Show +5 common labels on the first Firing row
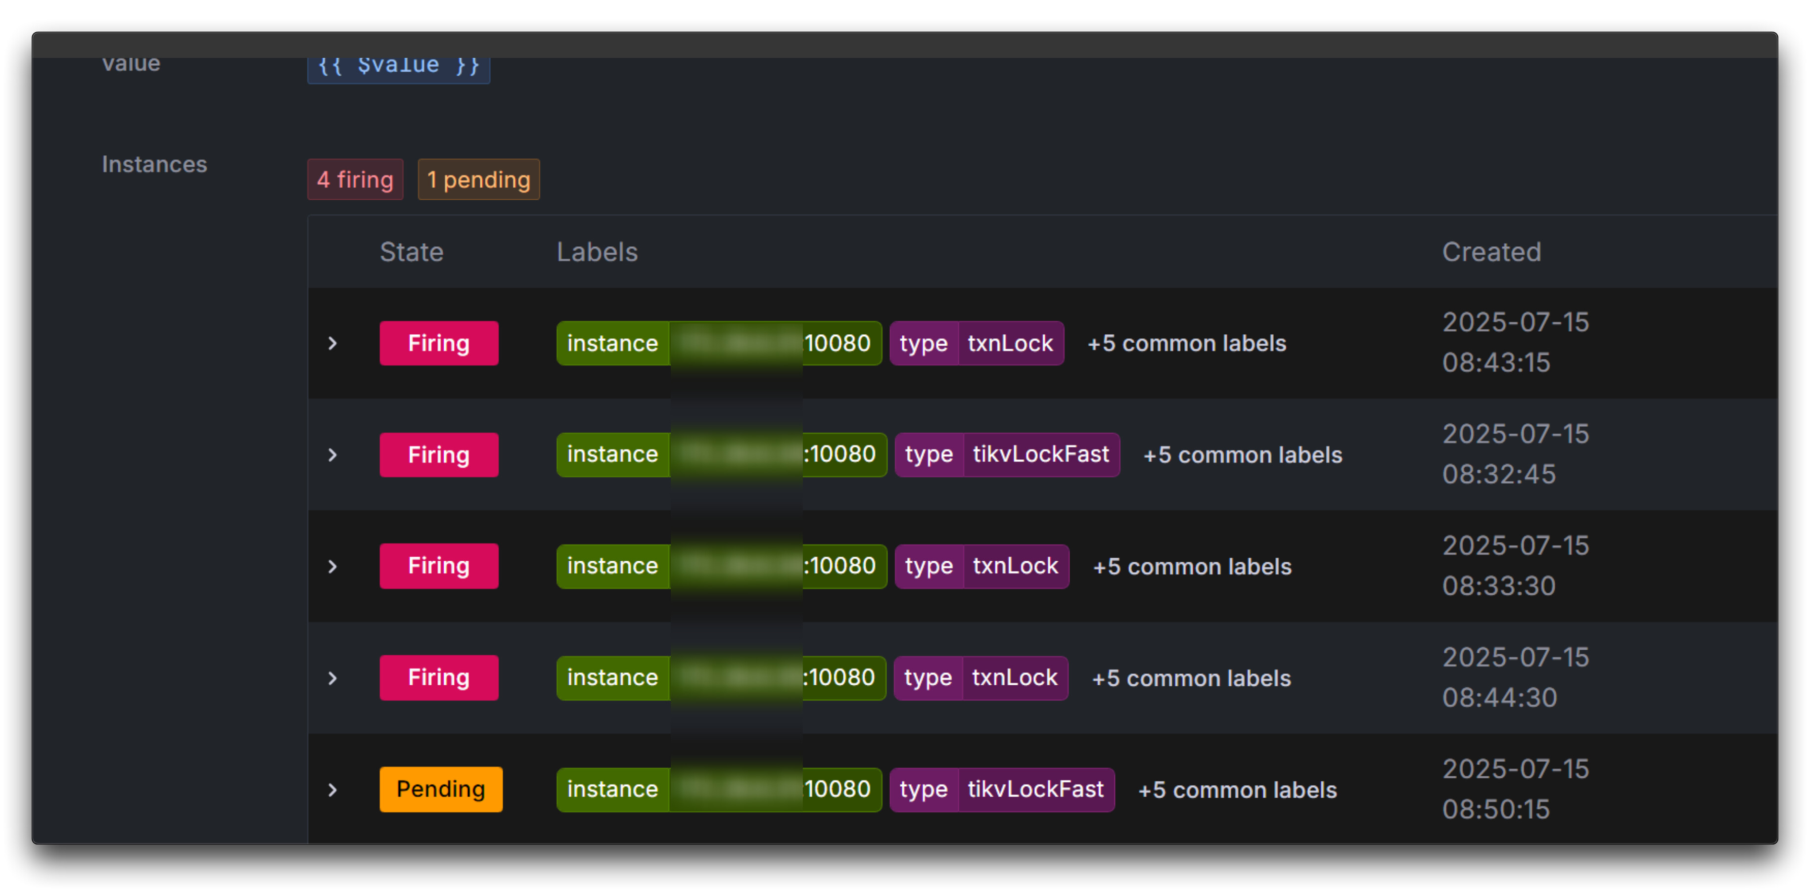The width and height of the screenshot is (1810, 892). point(1186,344)
